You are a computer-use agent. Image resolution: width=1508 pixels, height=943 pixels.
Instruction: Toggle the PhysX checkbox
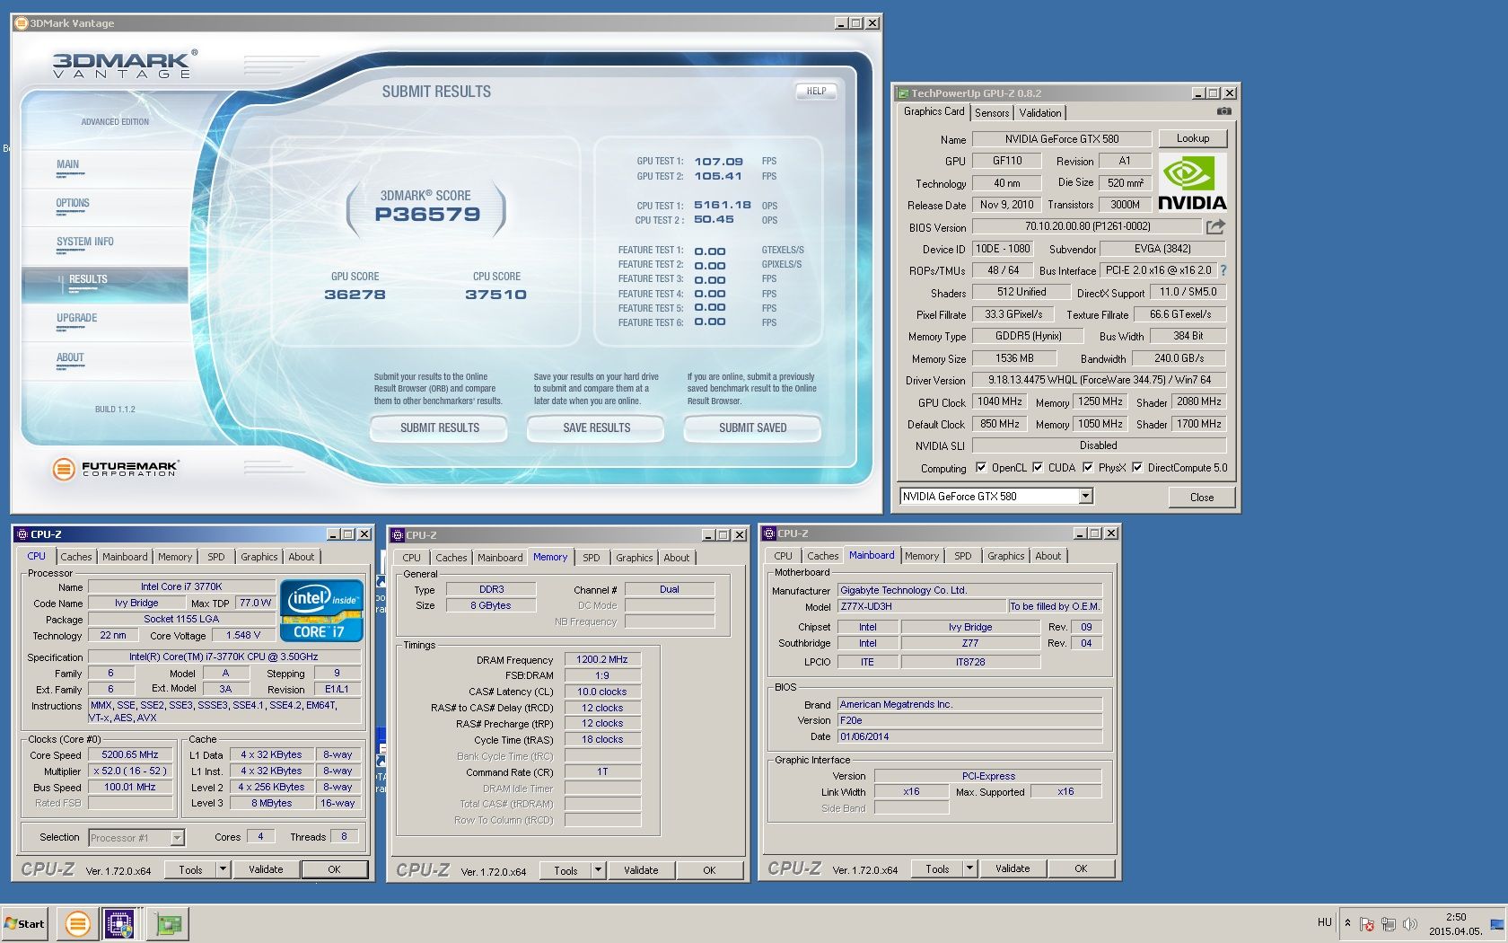1088,468
